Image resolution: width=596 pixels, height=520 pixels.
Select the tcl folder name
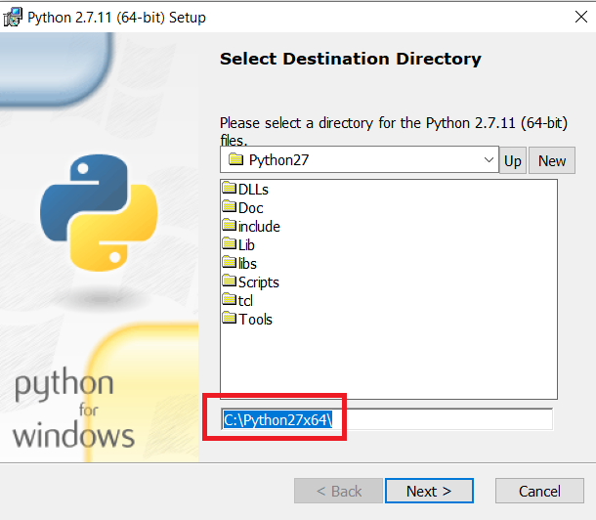coord(245,301)
